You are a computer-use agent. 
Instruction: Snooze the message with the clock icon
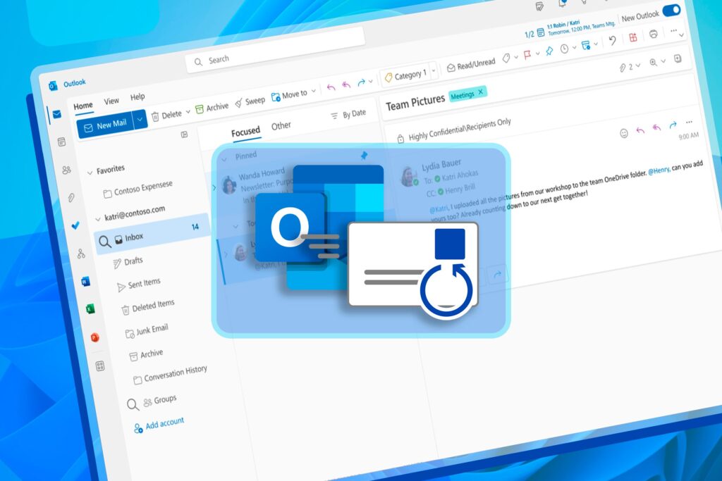point(564,48)
